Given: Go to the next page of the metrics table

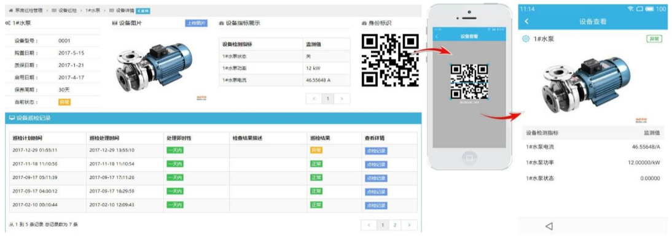Looking at the screenshot, I should (342, 99).
